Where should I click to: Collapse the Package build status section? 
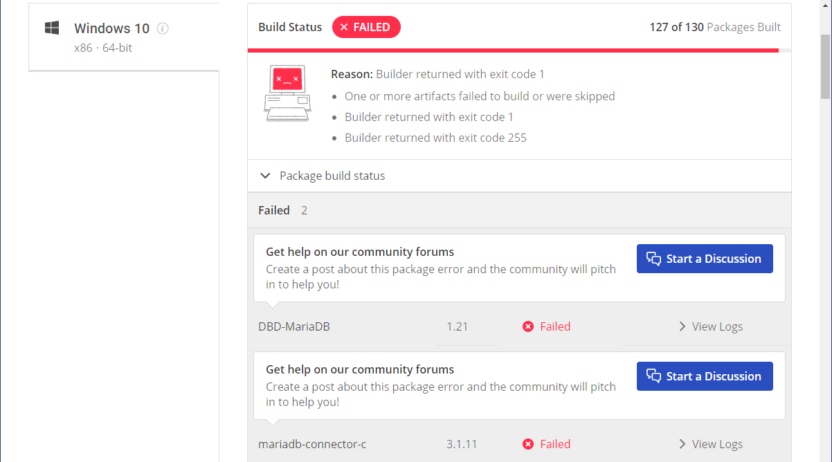tap(265, 176)
